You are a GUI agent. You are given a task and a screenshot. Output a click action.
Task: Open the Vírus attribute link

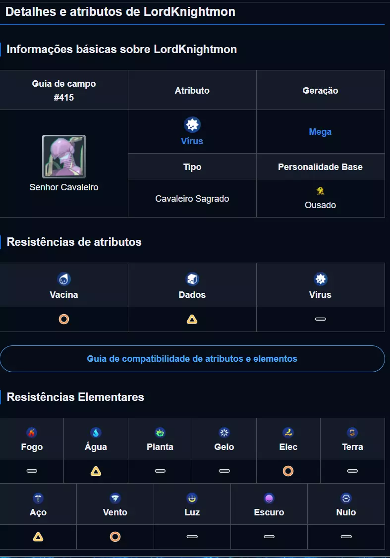192,141
